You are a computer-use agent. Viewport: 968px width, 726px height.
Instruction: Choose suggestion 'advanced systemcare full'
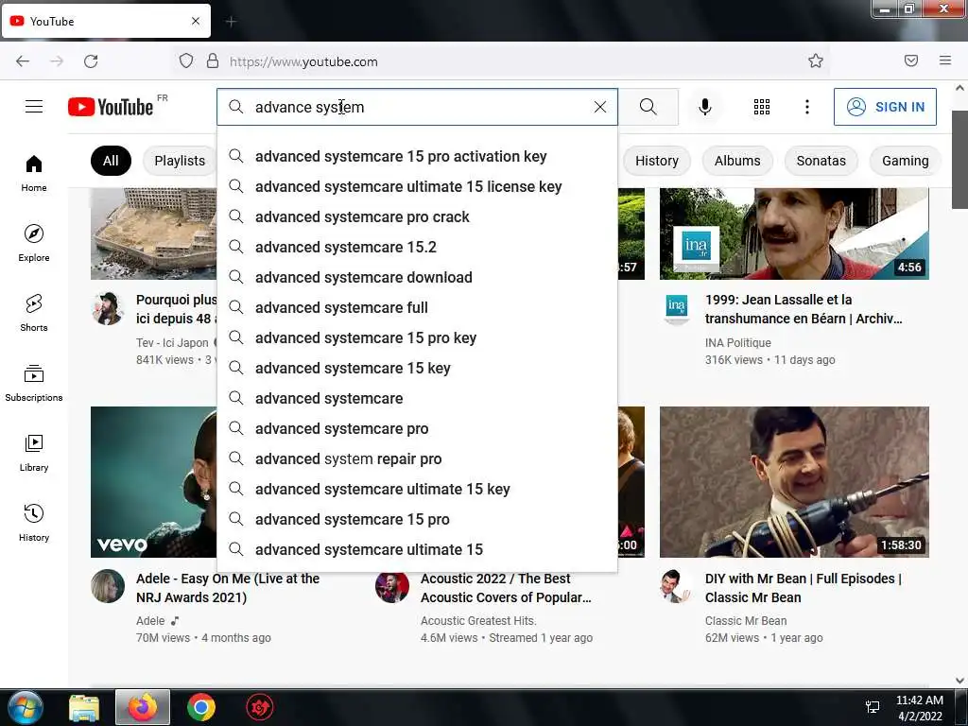coord(417,307)
